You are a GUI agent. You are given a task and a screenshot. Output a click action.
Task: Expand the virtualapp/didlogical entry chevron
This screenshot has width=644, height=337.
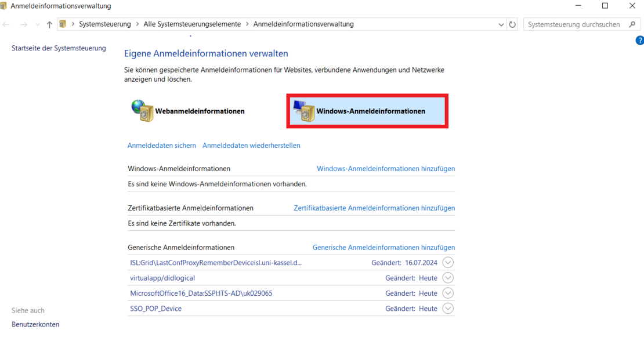(x=447, y=278)
